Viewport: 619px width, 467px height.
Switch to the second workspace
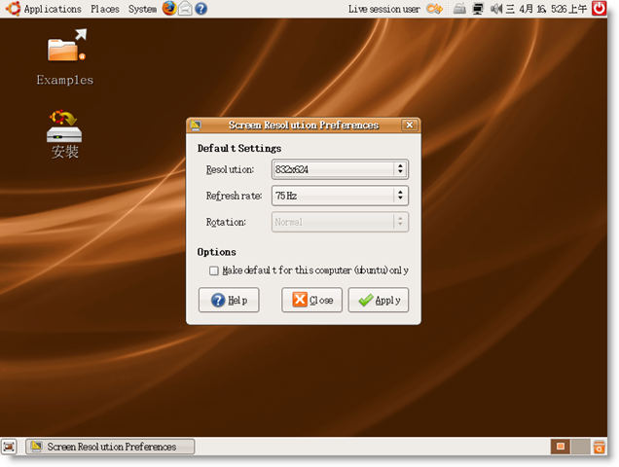pyautogui.click(x=580, y=447)
